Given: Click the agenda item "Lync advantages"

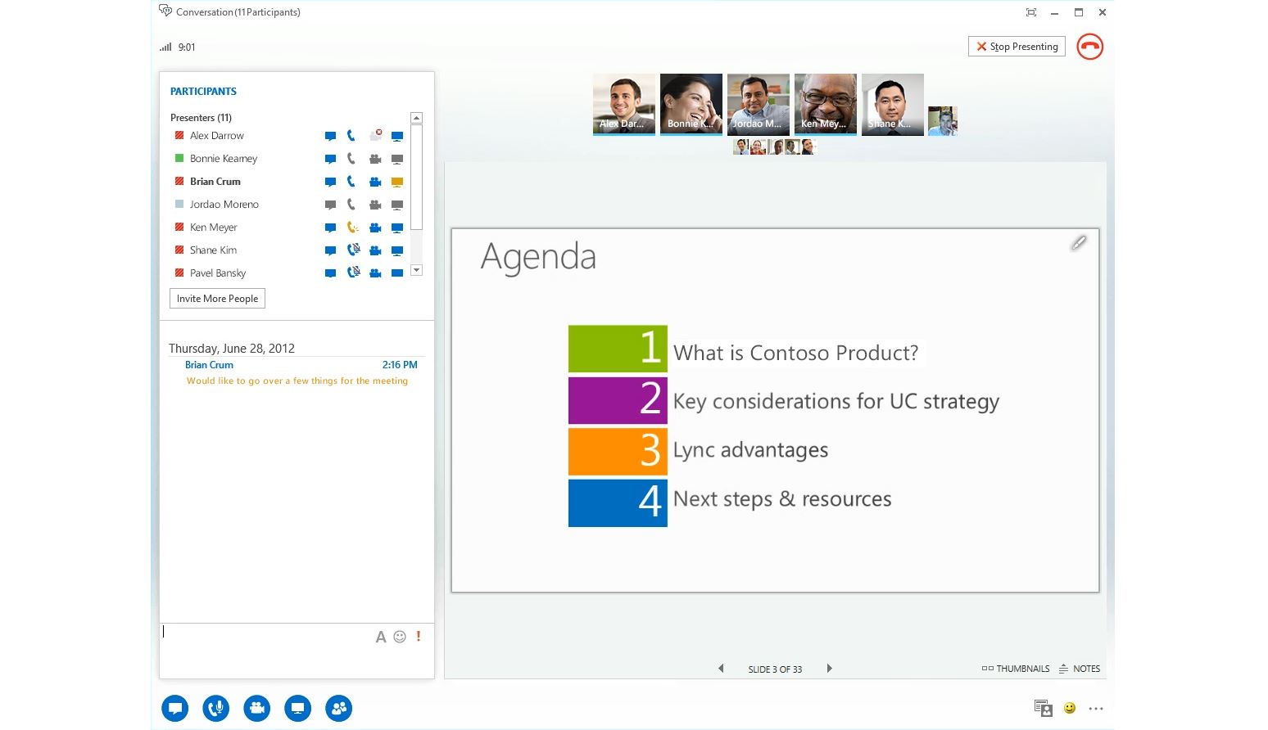Looking at the screenshot, I should tap(750, 450).
